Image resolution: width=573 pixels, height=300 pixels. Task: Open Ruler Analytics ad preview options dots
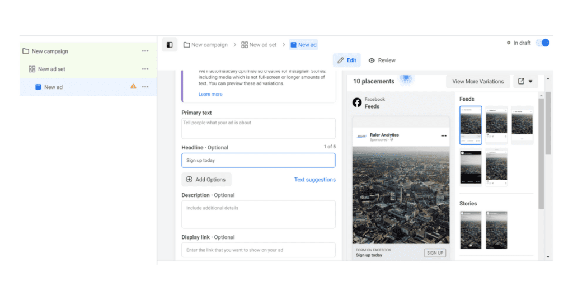[x=444, y=135]
